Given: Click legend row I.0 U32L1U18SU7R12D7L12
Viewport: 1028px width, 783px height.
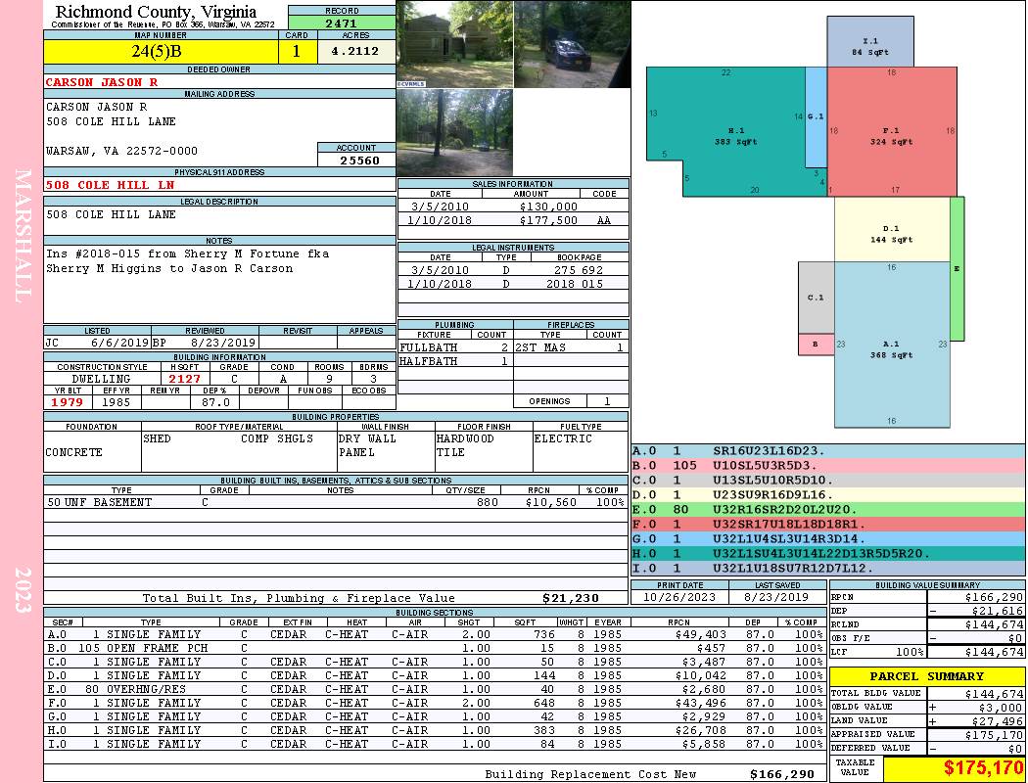Looking at the screenshot, I should pyautogui.click(x=827, y=568).
